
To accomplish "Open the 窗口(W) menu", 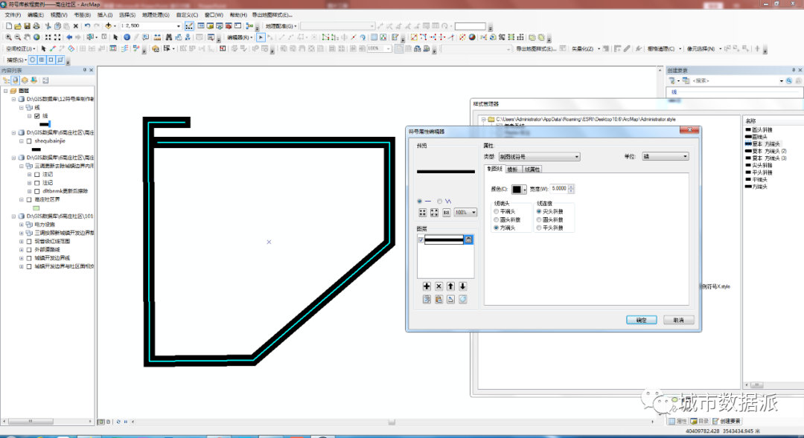I will [214, 15].
